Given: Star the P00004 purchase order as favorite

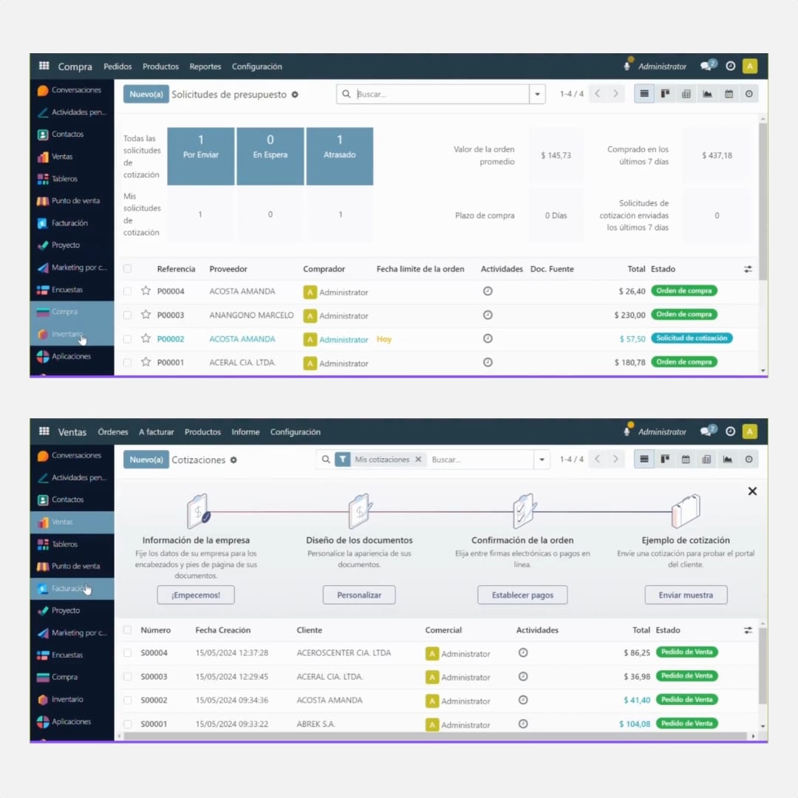Looking at the screenshot, I should [146, 291].
